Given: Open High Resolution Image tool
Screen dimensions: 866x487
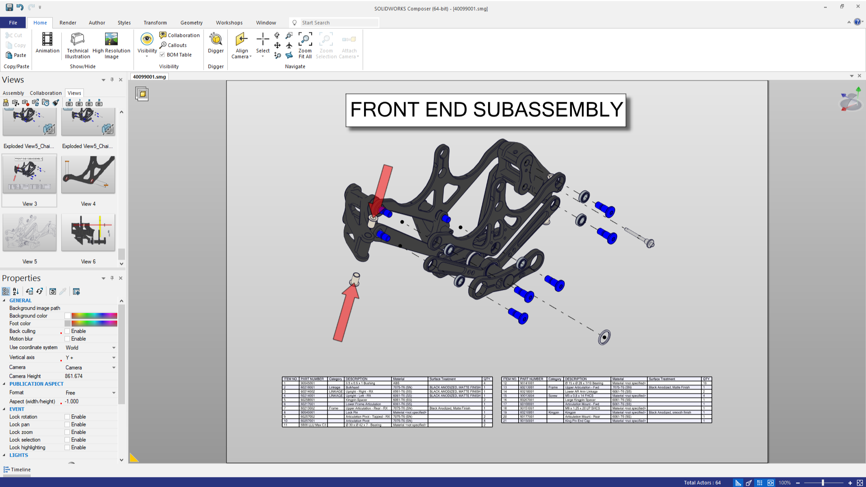Looking at the screenshot, I should click(x=111, y=44).
